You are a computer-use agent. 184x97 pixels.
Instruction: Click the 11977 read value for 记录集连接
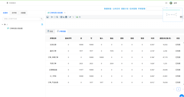click(81, 70)
